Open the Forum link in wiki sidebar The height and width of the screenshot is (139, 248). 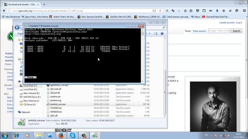pos(8,64)
